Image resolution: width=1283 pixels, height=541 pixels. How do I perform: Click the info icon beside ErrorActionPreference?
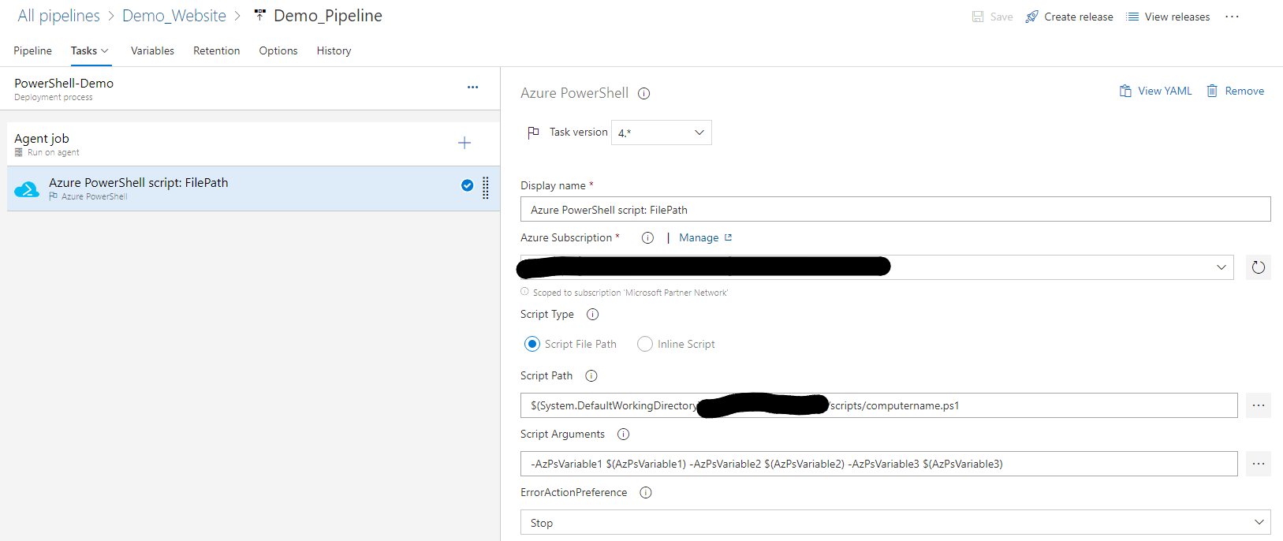tap(646, 493)
